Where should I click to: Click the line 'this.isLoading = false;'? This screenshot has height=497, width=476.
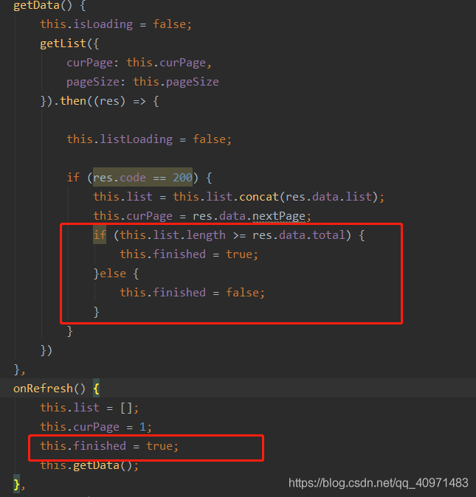116,24
